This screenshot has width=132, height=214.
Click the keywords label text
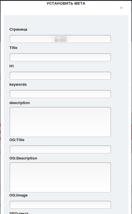pos(18,85)
